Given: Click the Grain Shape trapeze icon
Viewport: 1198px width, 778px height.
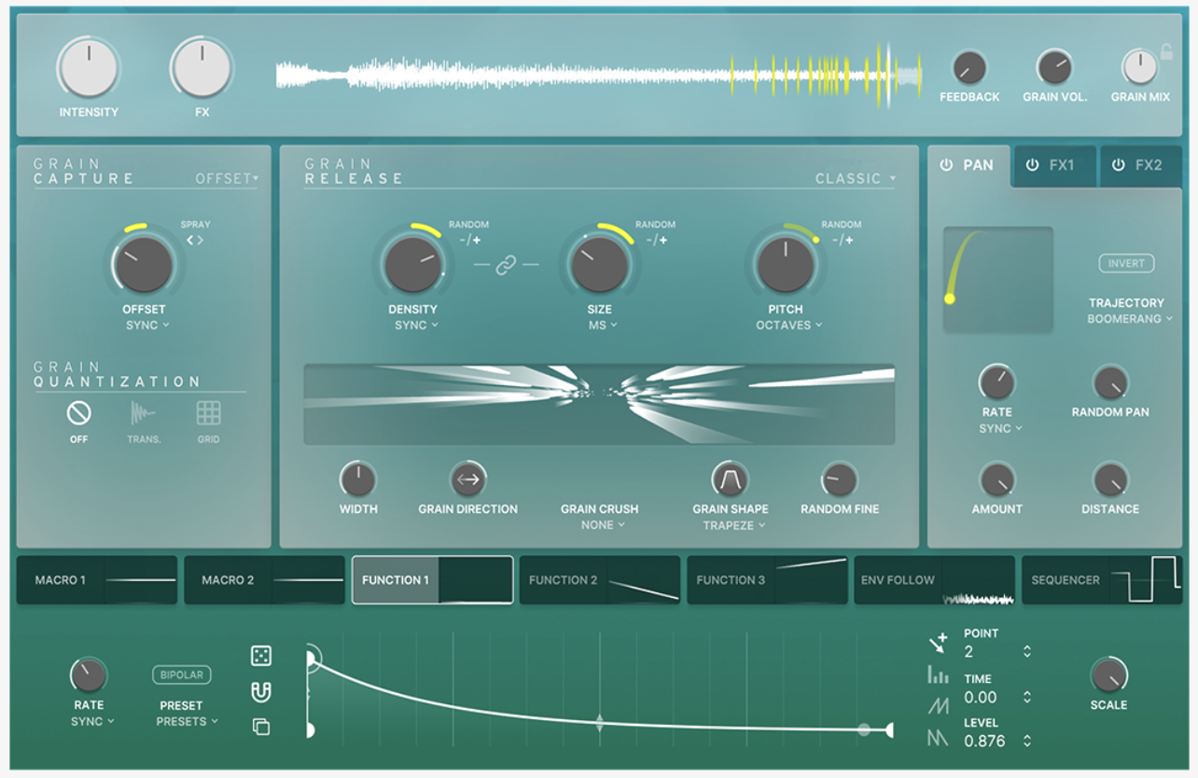Looking at the screenshot, I should 730,479.
